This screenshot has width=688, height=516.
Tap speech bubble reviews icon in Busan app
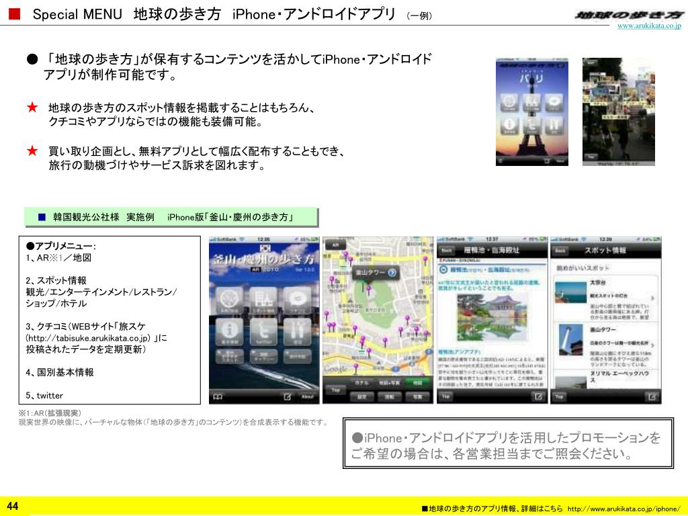(297, 299)
